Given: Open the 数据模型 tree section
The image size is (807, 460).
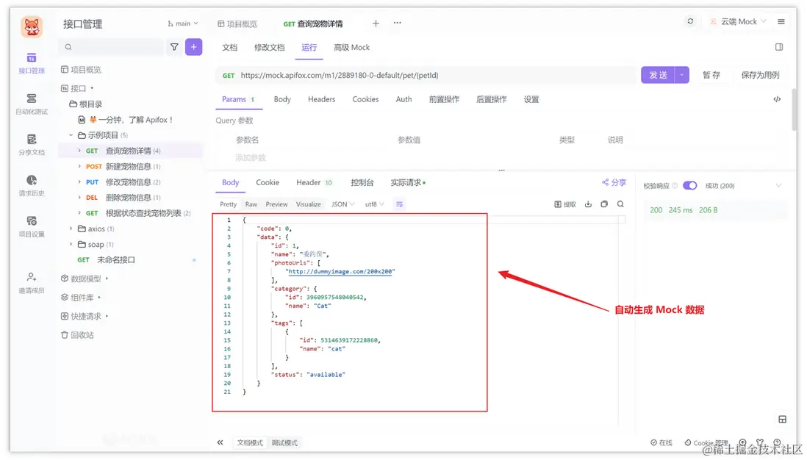Looking at the screenshot, I should (x=85, y=278).
